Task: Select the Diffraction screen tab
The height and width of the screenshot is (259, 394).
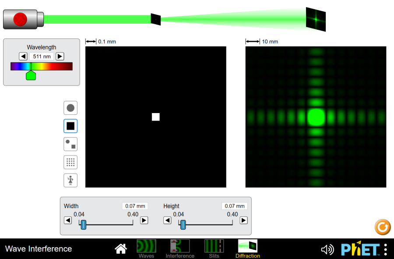Action: click(248, 249)
